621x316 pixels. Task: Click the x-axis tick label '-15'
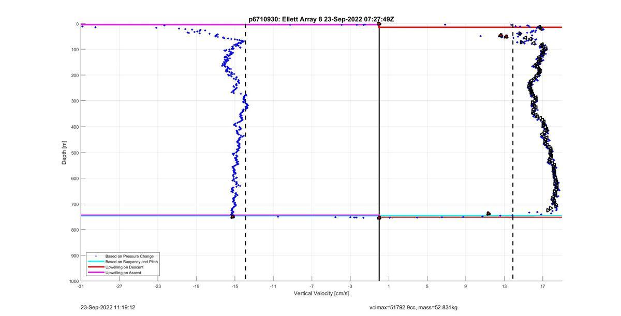pyautogui.click(x=235, y=286)
